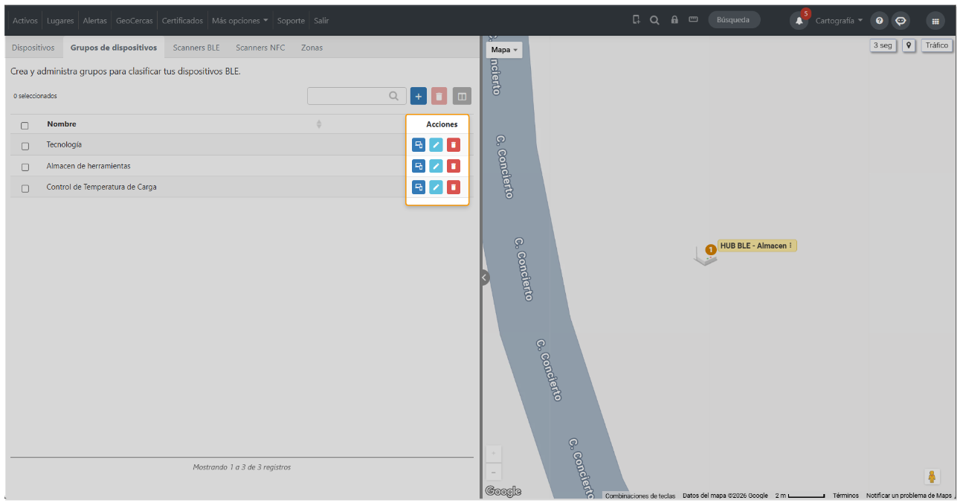Screen dimensions: 960x503
Task: Open the Mapa type dropdown
Action: (x=505, y=50)
